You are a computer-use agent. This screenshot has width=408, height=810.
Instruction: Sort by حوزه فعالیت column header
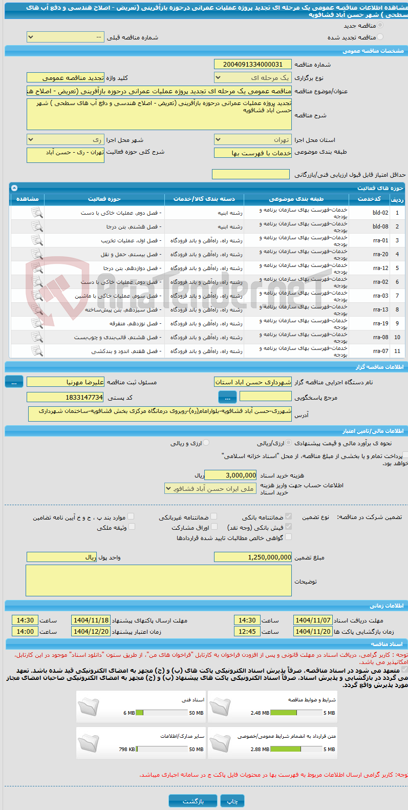click(104, 199)
